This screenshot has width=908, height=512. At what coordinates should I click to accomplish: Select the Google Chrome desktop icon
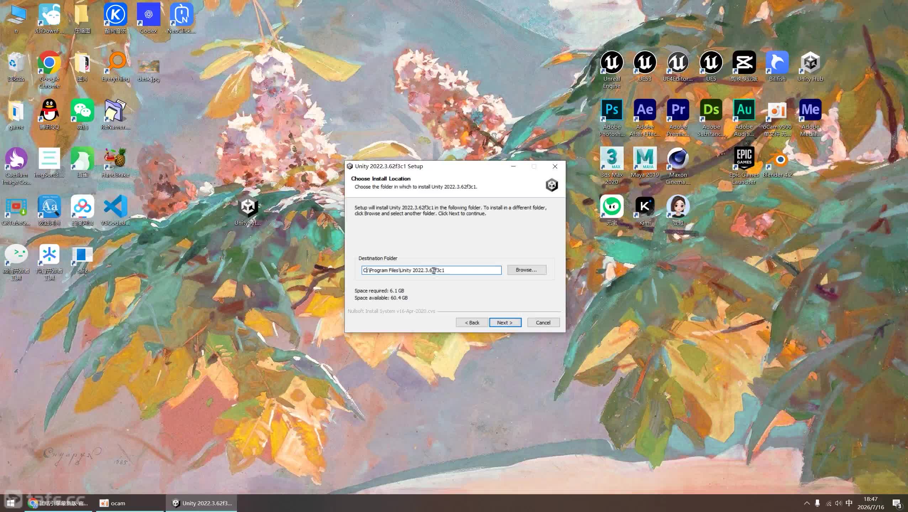pos(49,70)
